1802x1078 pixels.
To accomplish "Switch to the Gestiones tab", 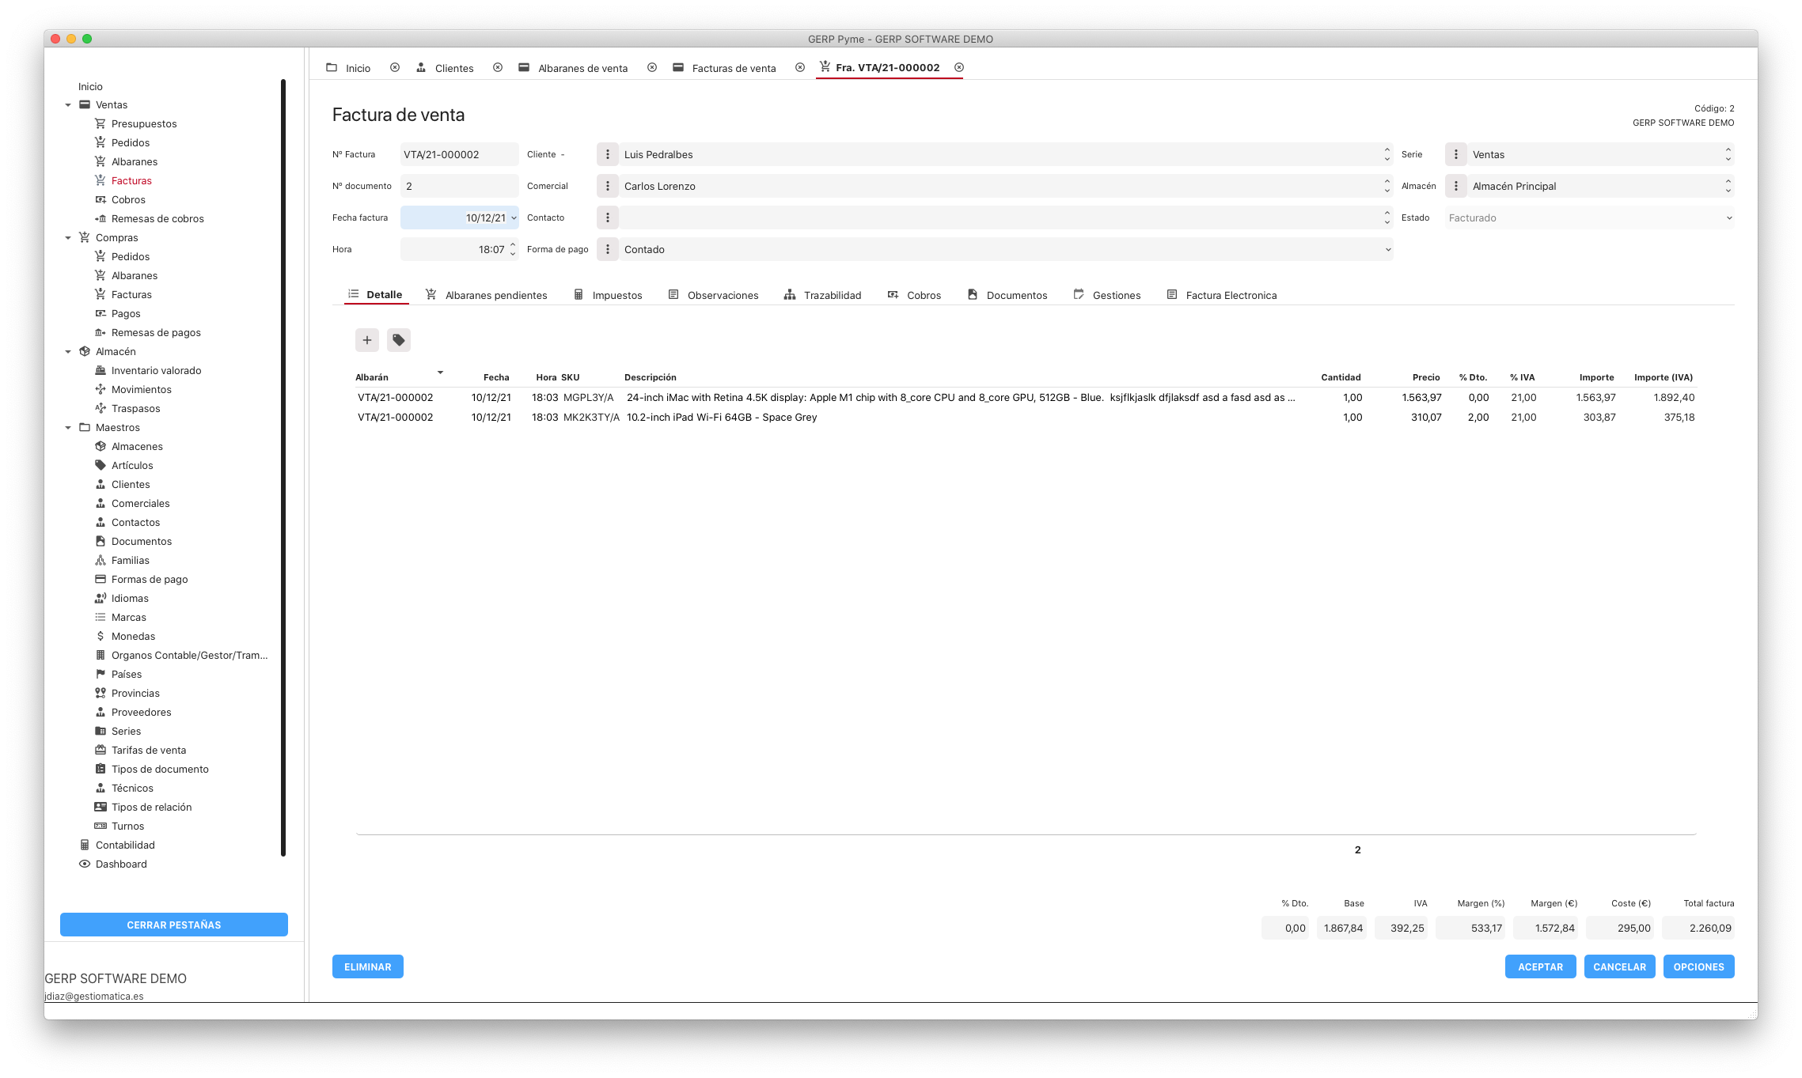I will click(x=1107, y=295).
